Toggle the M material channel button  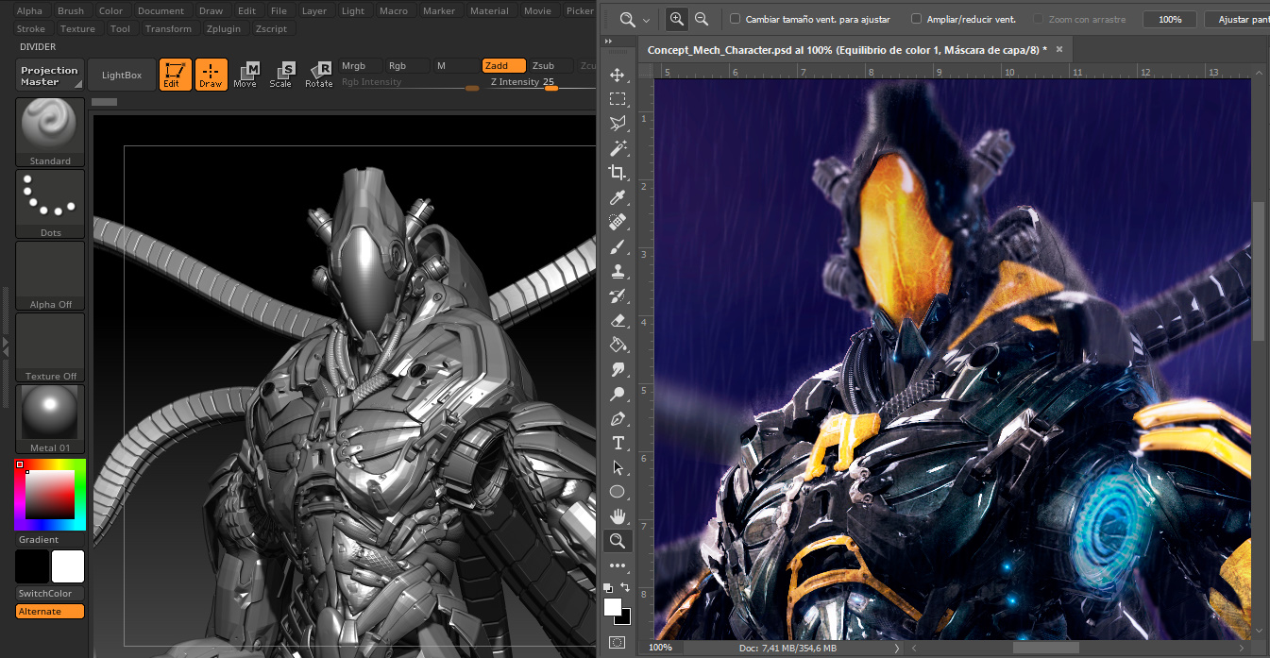(456, 66)
